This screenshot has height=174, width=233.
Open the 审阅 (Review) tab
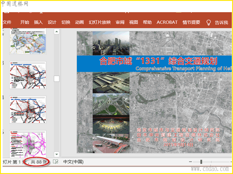click(x=120, y=22)
